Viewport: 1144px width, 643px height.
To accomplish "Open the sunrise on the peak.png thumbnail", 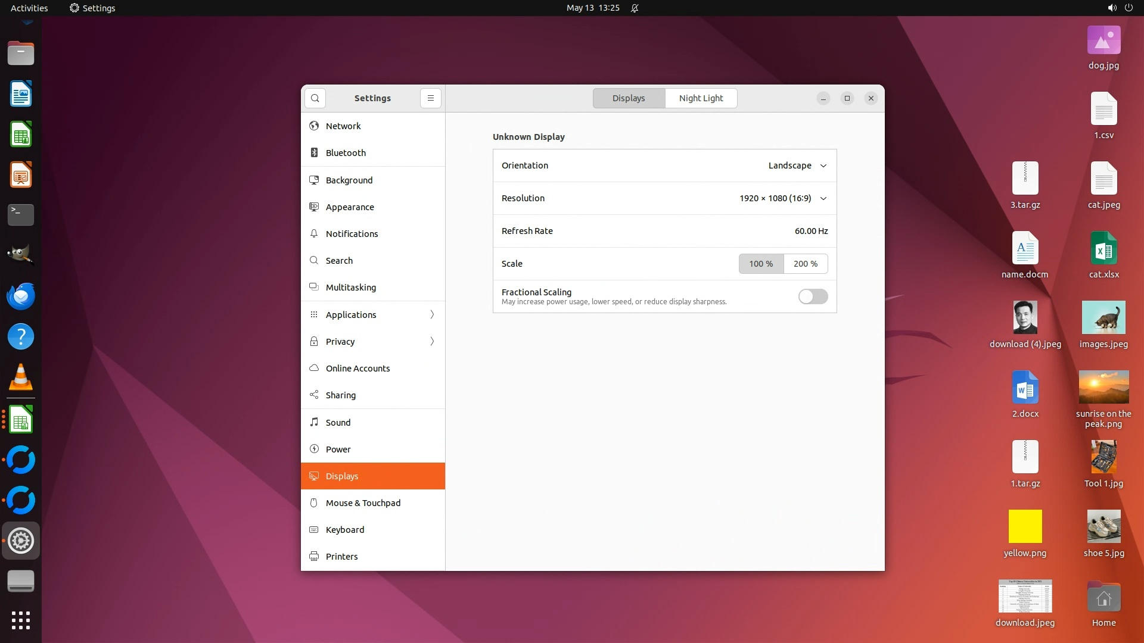I will click(1103, 388).
